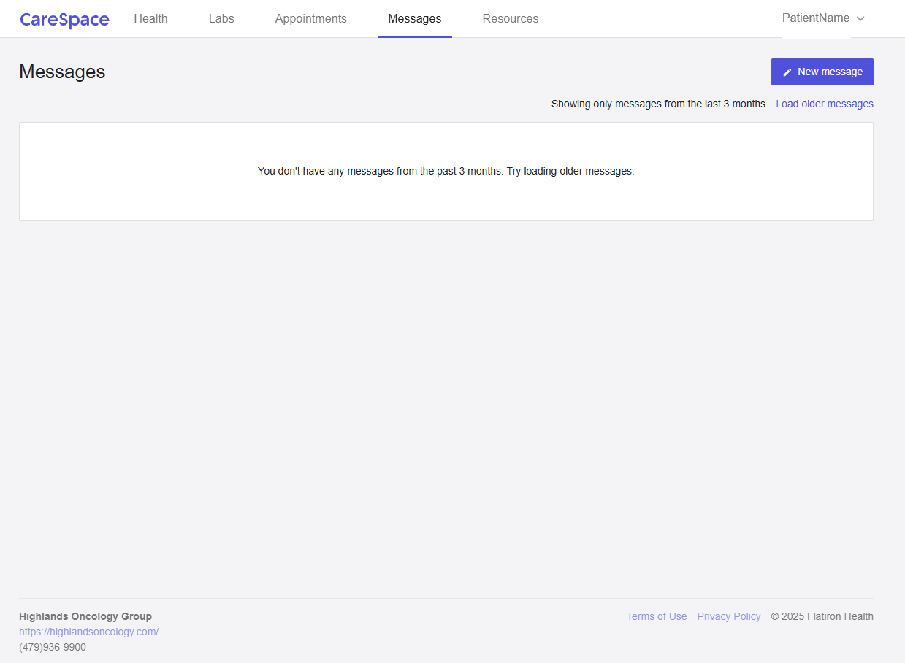This screenshot has width=905, height=663.
Task: Visit the highlandsoncology.com website link
Action: [88, 632]
